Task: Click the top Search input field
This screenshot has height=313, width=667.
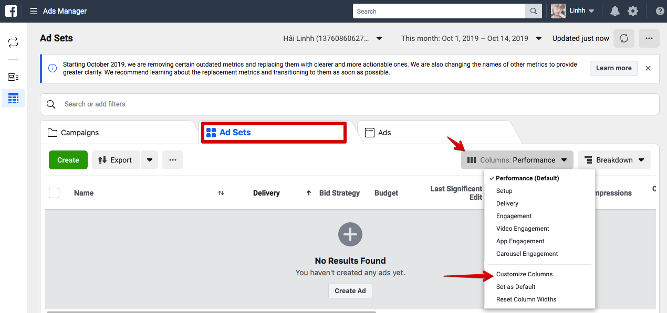Action: [x=439, y=11]
